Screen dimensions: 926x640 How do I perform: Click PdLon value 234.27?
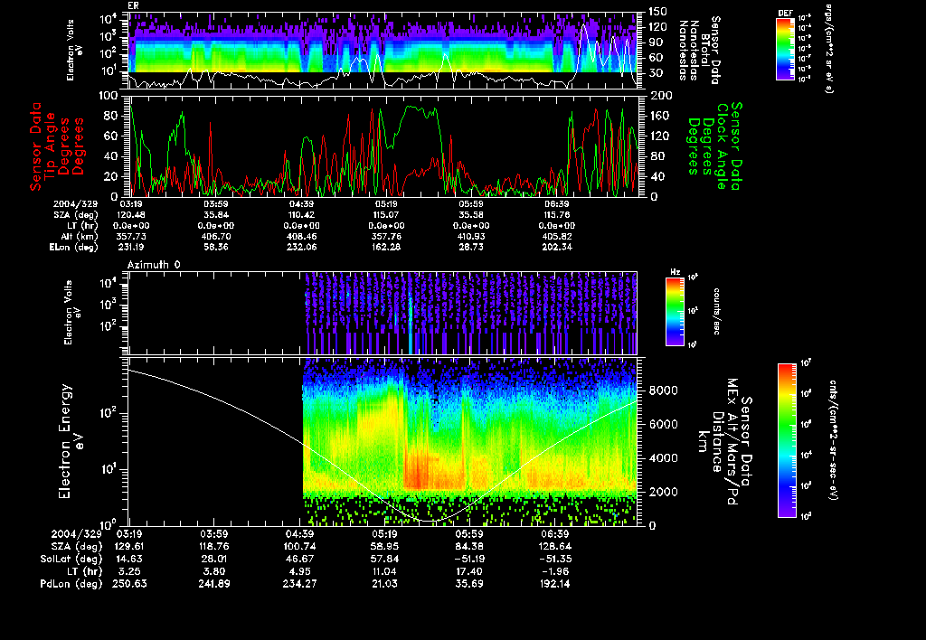click(300, 584)
